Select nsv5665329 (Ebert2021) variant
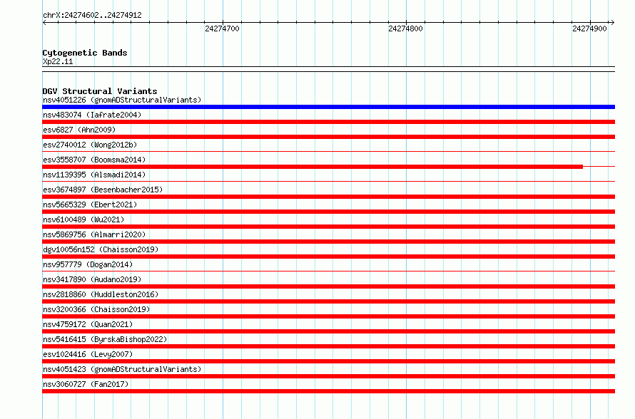Viewport: 635px width, 419px height. point(90,205)
